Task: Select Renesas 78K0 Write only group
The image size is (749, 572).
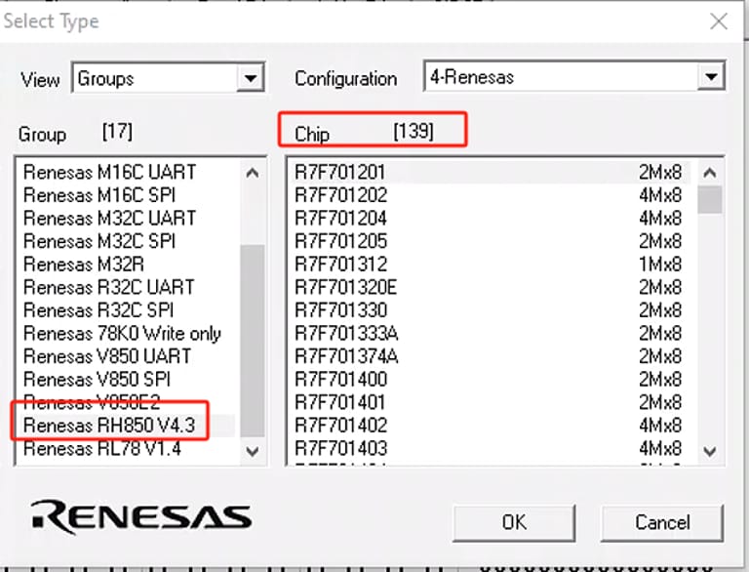Action: pyautogui.click(x=122, y=334)
